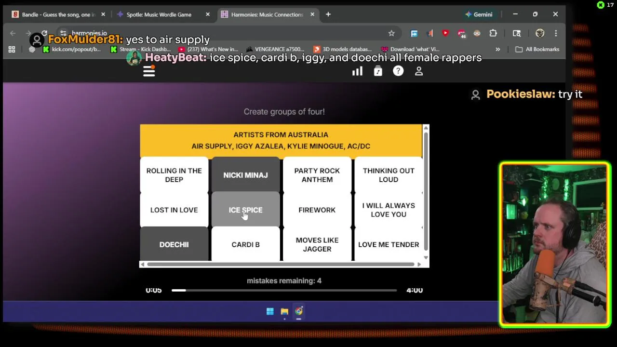The height and width of the screenshot is (347, 617).
Task: Open Windows Start menu
Action: point(270,311)
